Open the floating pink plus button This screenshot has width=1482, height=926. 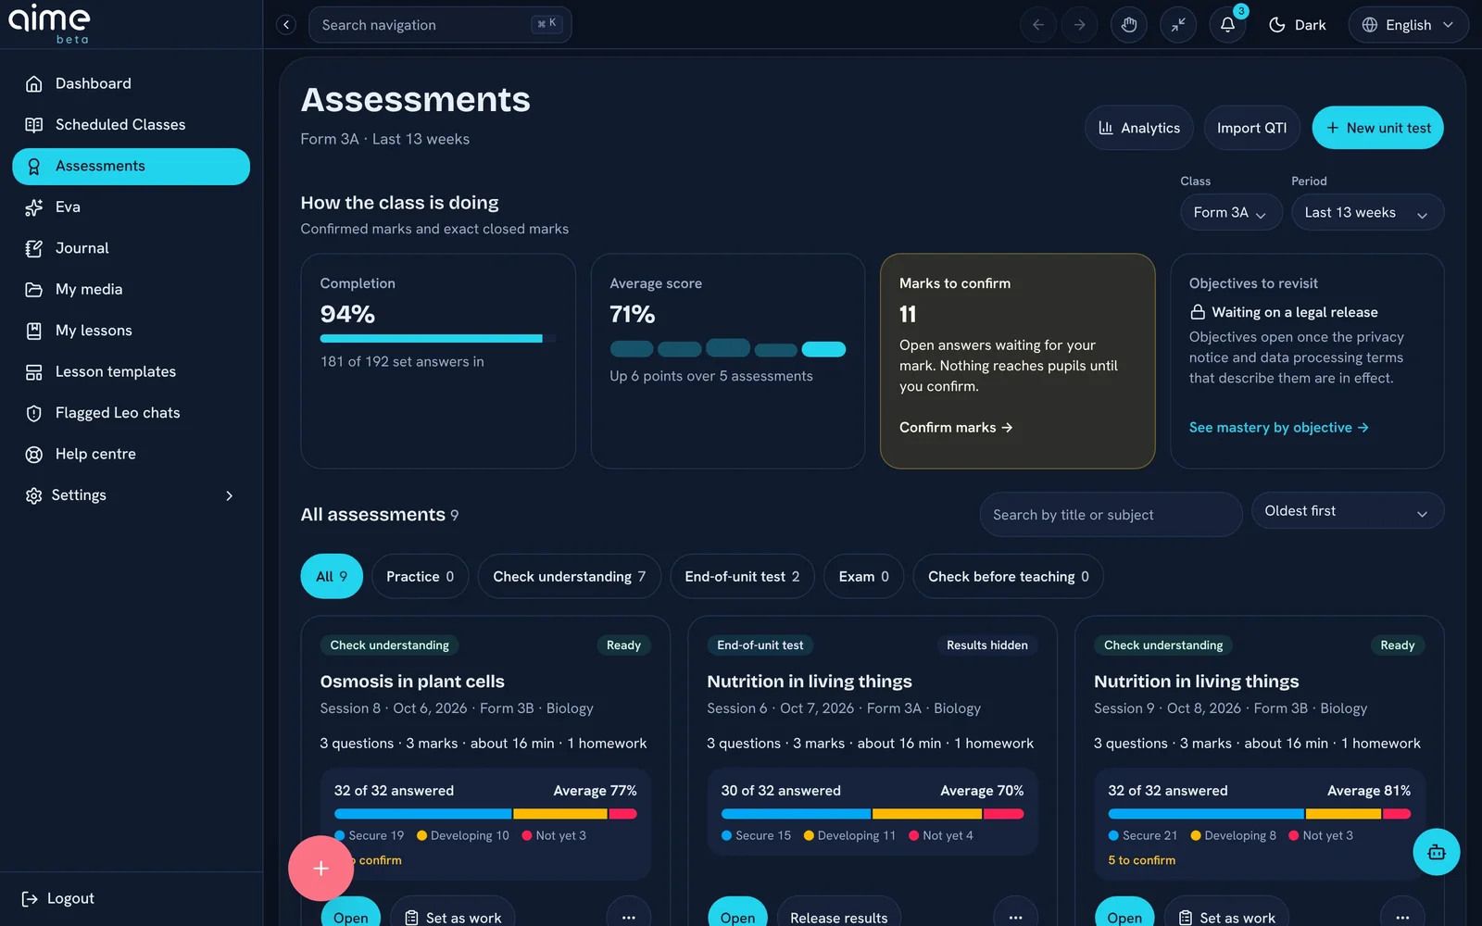point(320,868)
